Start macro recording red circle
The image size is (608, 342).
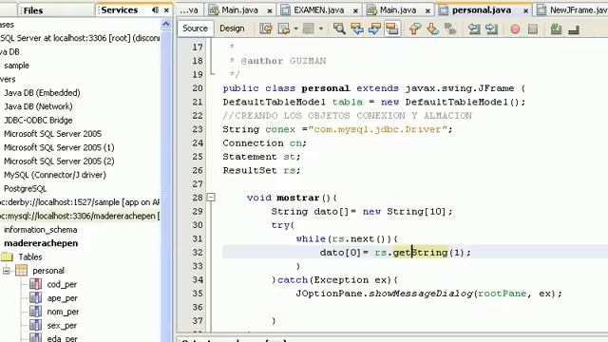515,29
